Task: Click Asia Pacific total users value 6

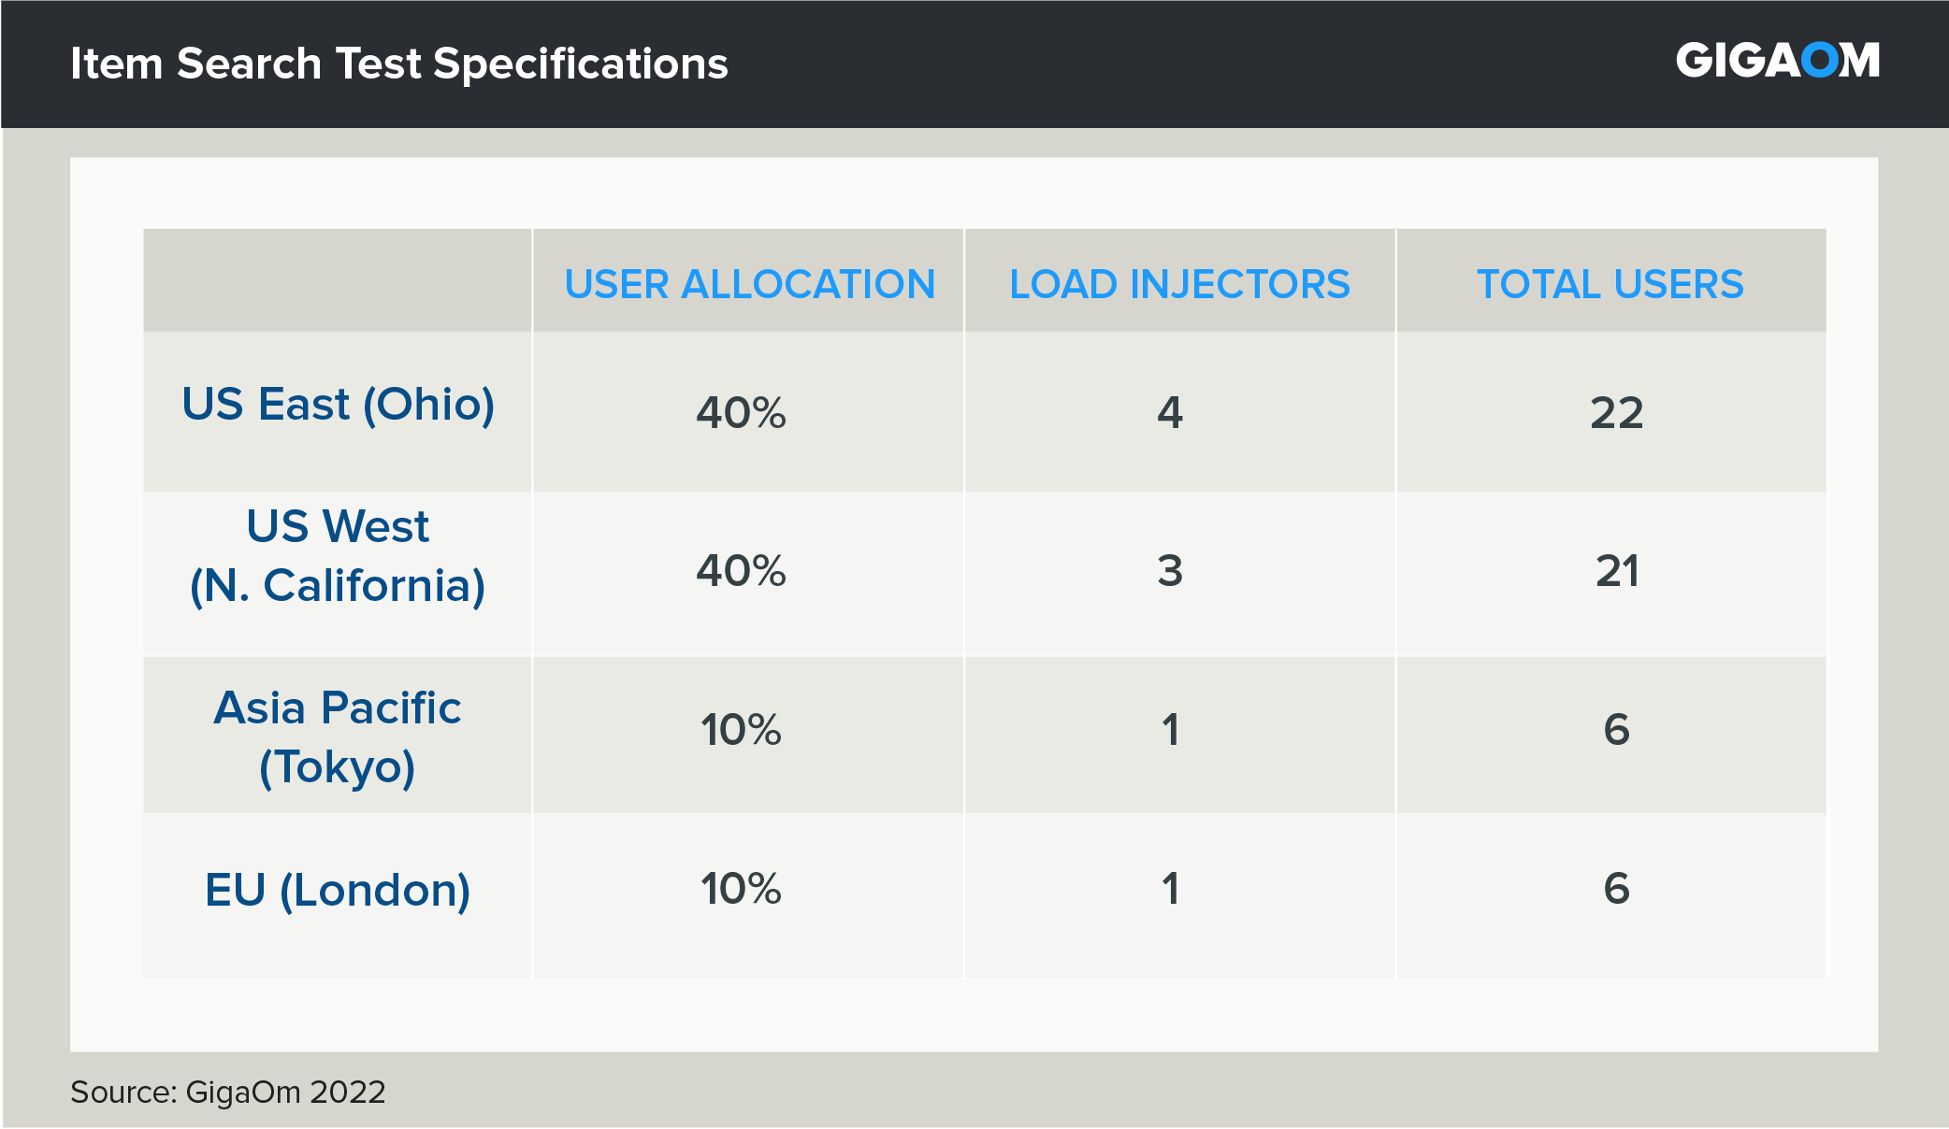Action: pyautogui.click(x=1617, y=730)
